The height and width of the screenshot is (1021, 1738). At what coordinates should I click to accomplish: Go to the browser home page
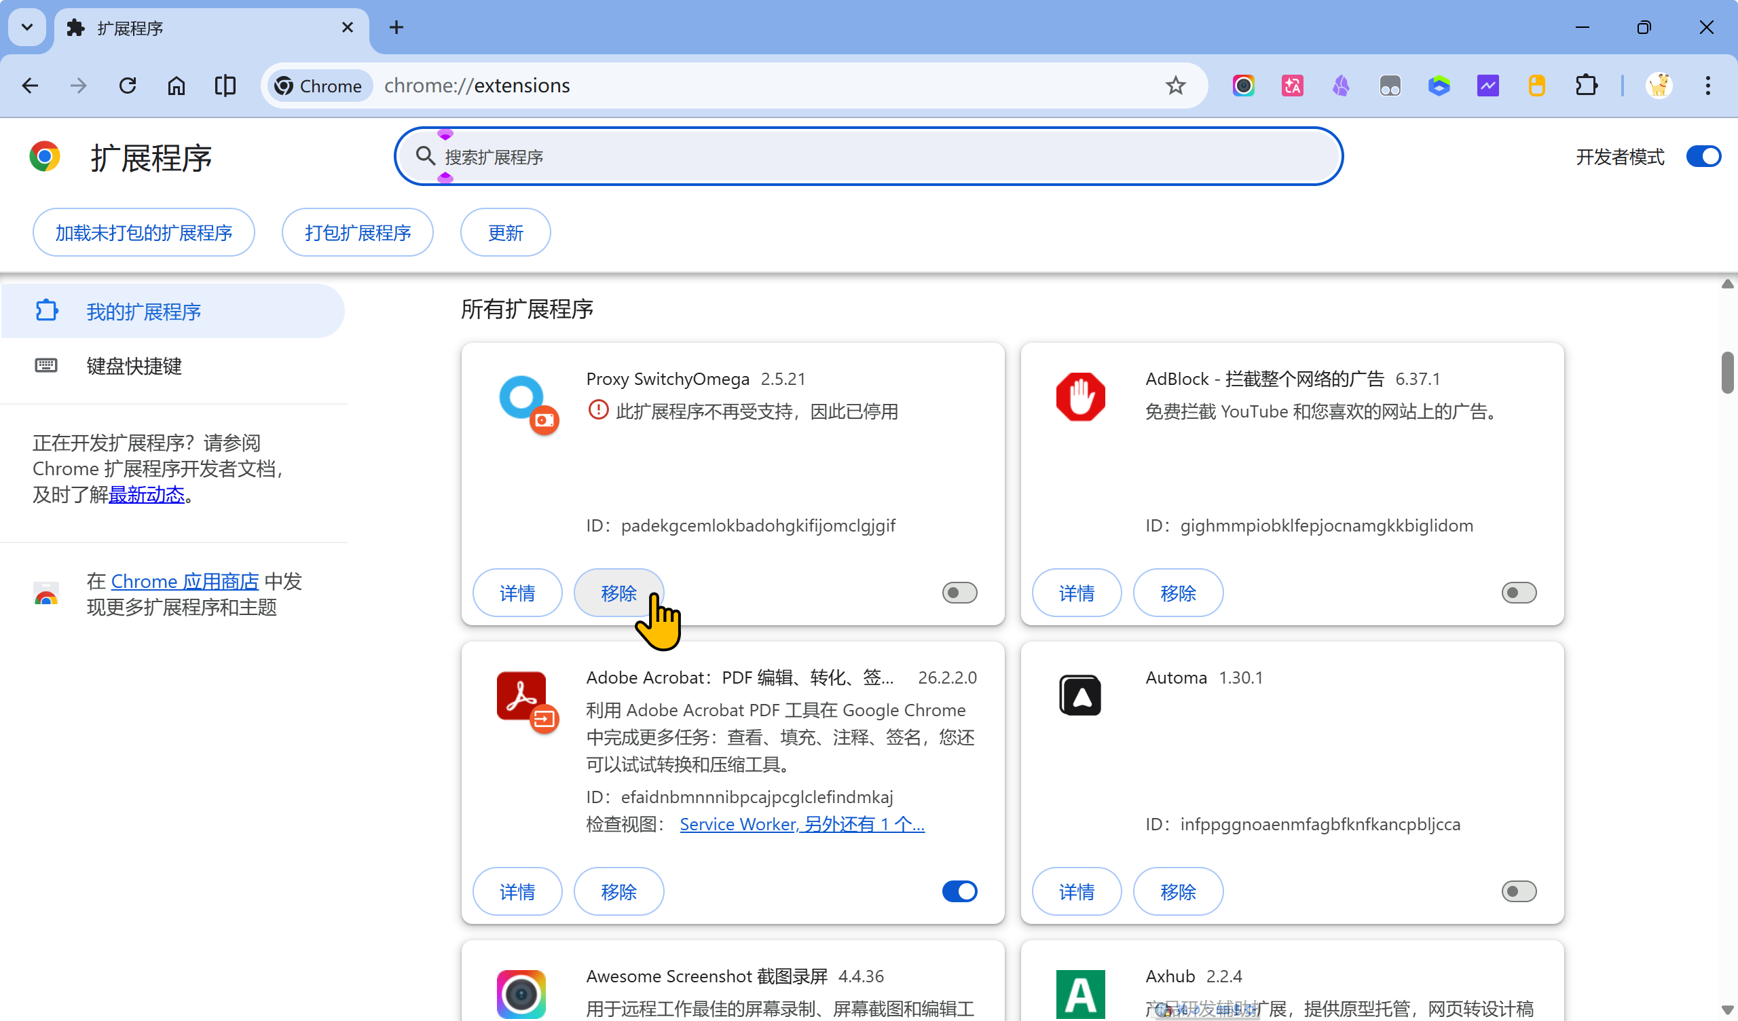[177, 86]
